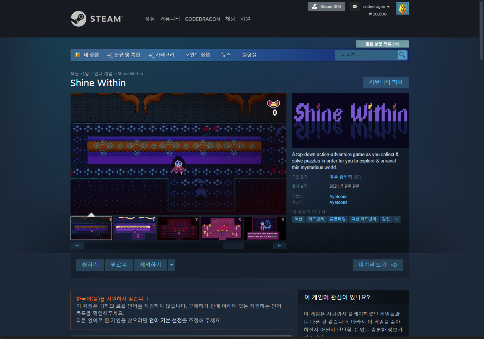484x339 pixels.
Task: Select the 어드벤처 tag
Action: click(316, 219)
